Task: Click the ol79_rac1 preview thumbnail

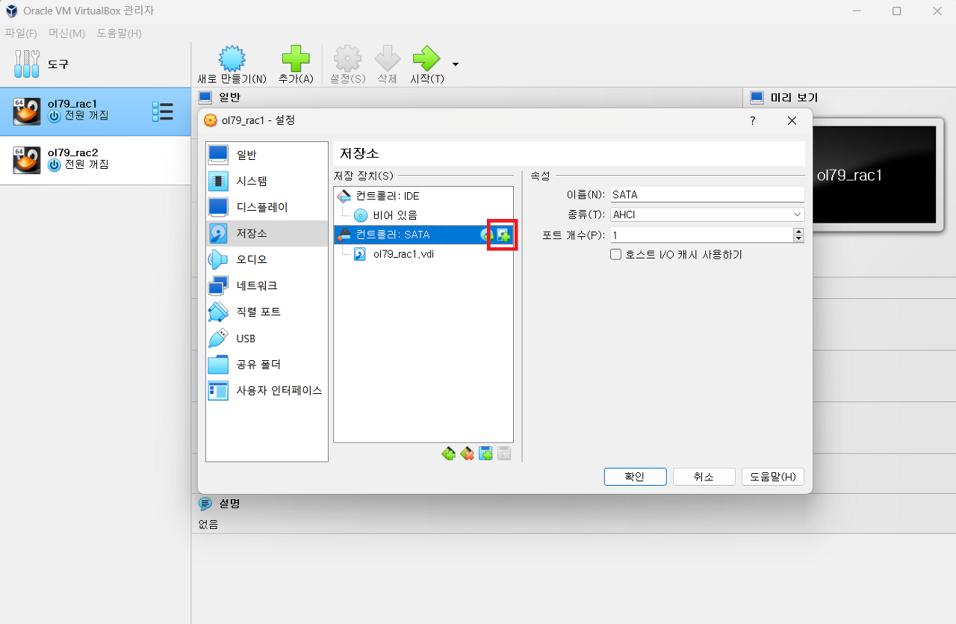Action: [873, 175]
